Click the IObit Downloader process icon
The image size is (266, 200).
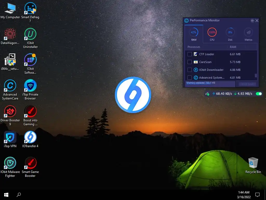click(196, 70)
